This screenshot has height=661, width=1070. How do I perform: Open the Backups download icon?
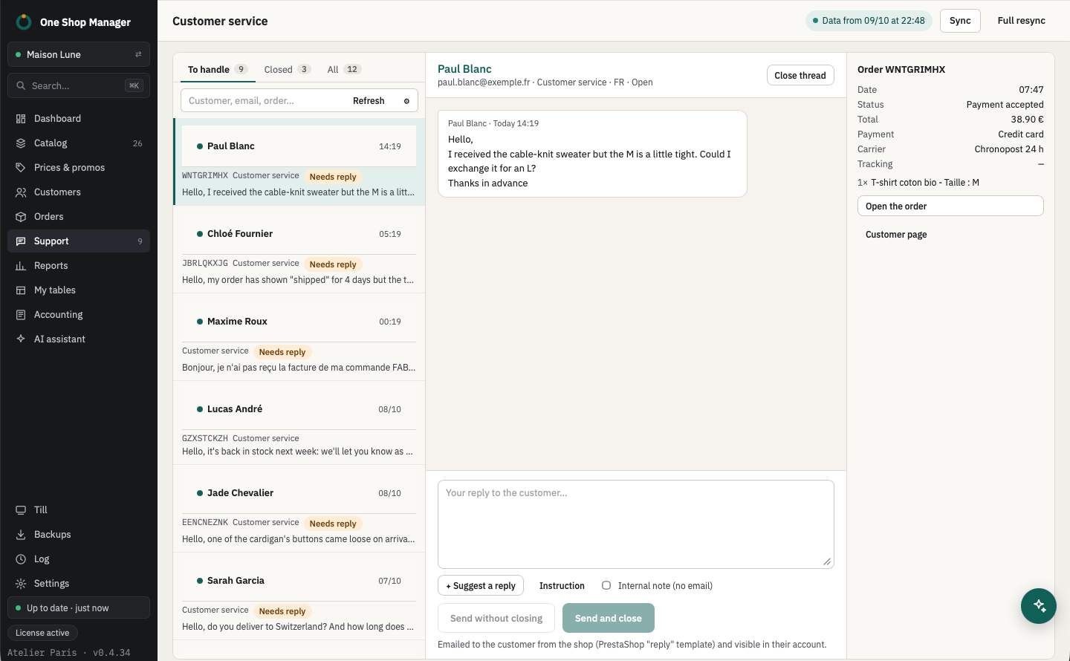pyautogui.click(x=21, y=535)
